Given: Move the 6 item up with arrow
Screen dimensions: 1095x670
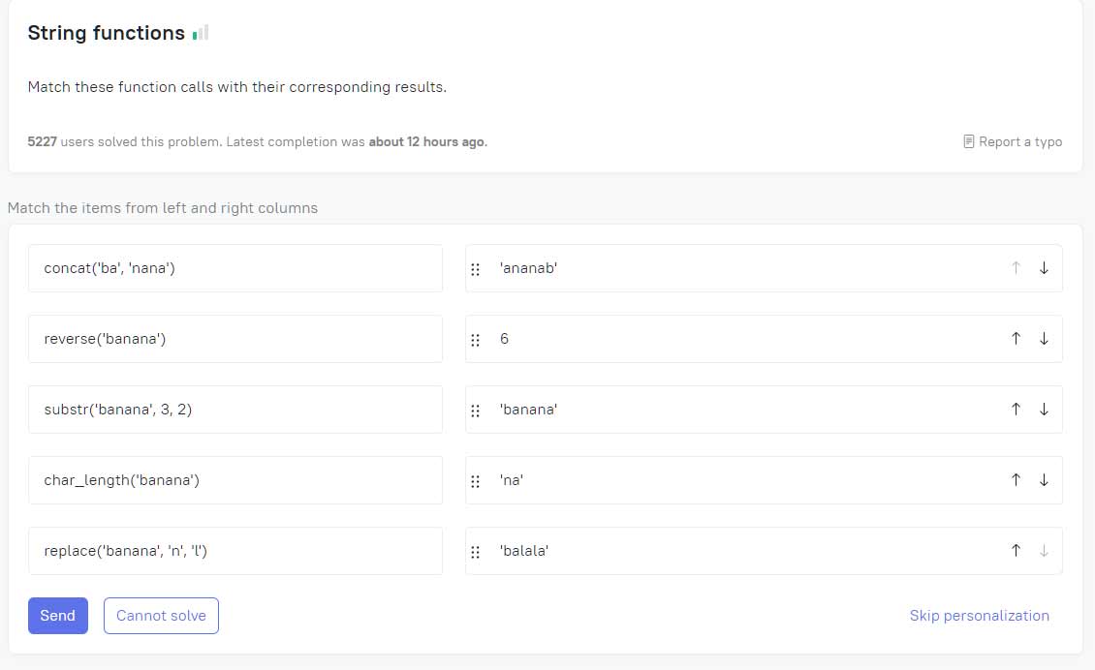Looking at the screenshot, I should point(1017,339).
